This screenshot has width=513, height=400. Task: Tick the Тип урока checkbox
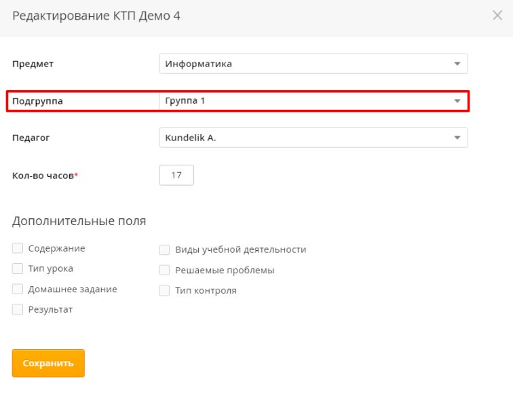[x=18, y=268]
